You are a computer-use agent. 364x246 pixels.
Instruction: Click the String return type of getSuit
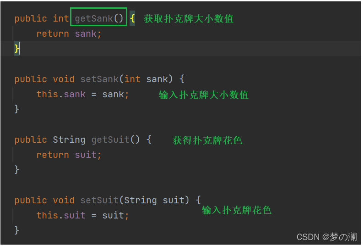69,140
